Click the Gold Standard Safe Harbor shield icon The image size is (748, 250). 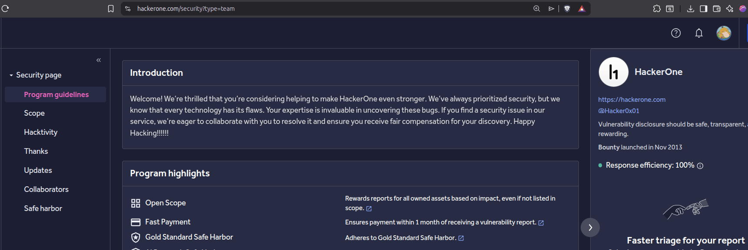pyautogui.click(x=136, y=237)
